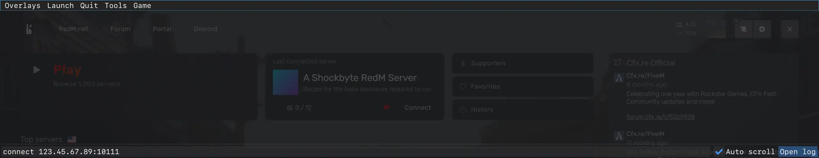Connect to last connected server

(417, 107)
